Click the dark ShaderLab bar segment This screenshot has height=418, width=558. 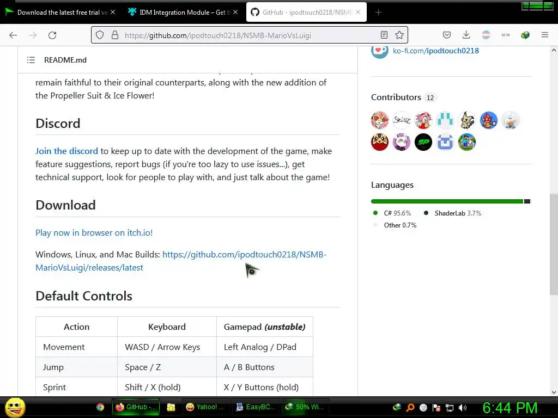527,201
